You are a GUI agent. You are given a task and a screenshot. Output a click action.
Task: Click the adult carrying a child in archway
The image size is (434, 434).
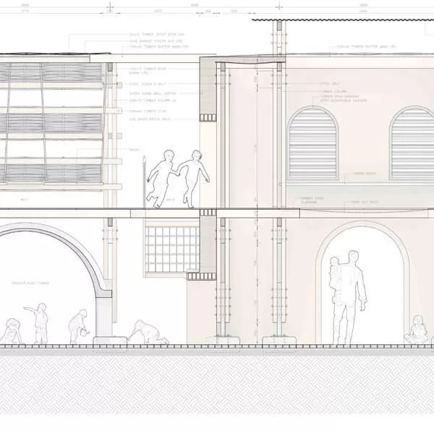tap(348, 297)
